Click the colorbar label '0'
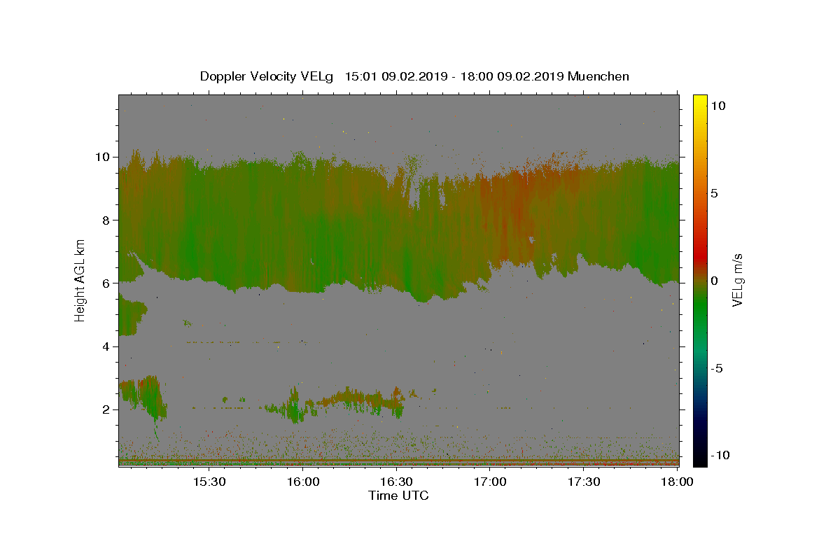 tap(714, 281)
